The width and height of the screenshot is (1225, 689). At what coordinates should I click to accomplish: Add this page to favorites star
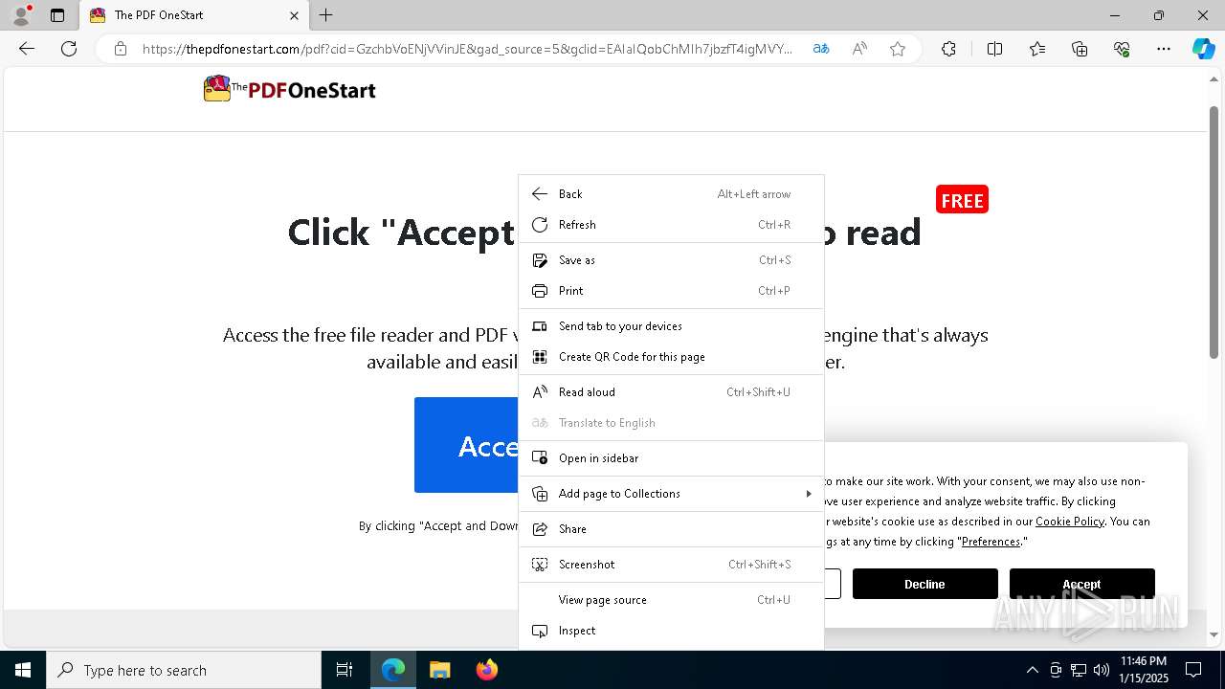click(x=898, y=49)
